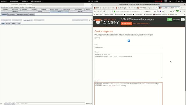
Task: Click the green extension icon in Firefox toolbar
Action: coord(177,11)
